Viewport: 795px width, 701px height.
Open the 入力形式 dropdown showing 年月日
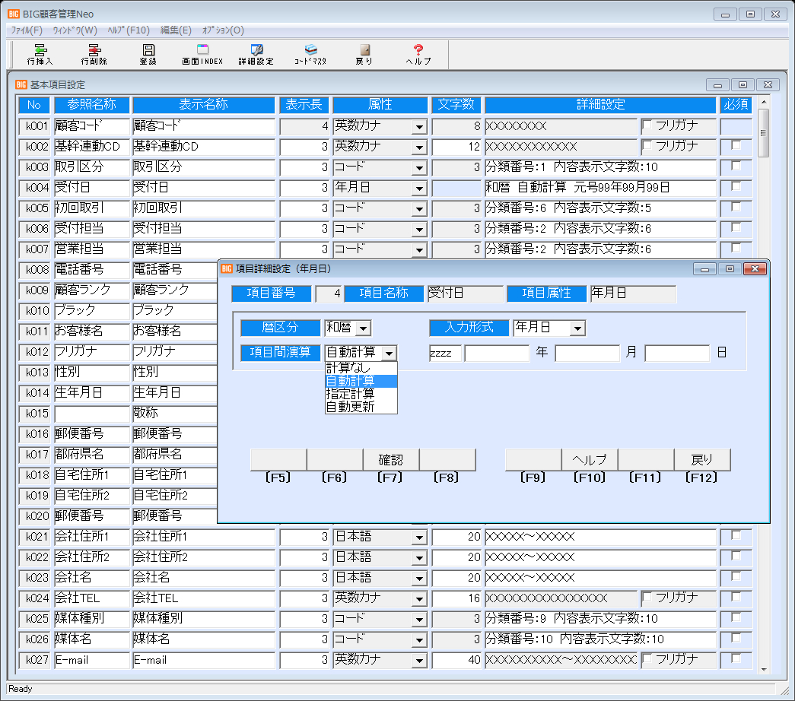(x=577, y=328)
